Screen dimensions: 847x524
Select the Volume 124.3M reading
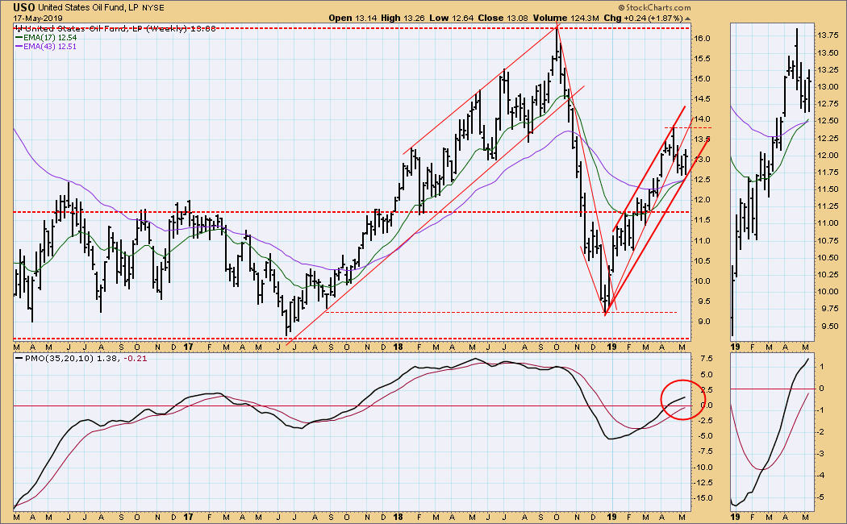click(x=566, y=18)
